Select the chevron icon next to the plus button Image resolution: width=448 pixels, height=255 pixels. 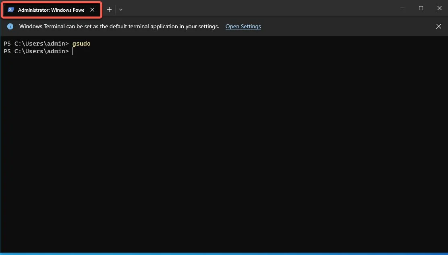pos(121,9)
